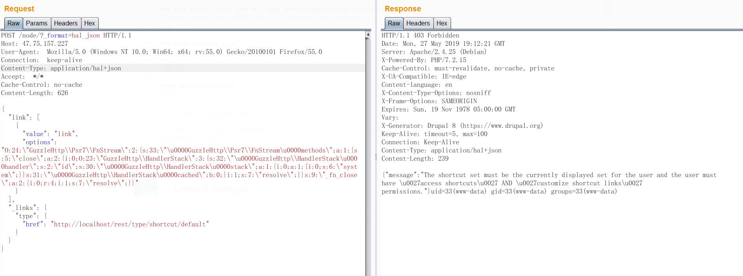Click the "_links": { JSON line

pos(28,208)
